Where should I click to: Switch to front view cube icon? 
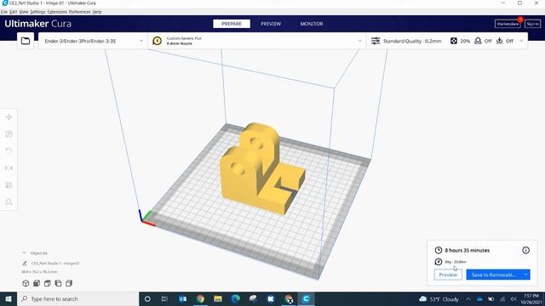coord(37,283)
